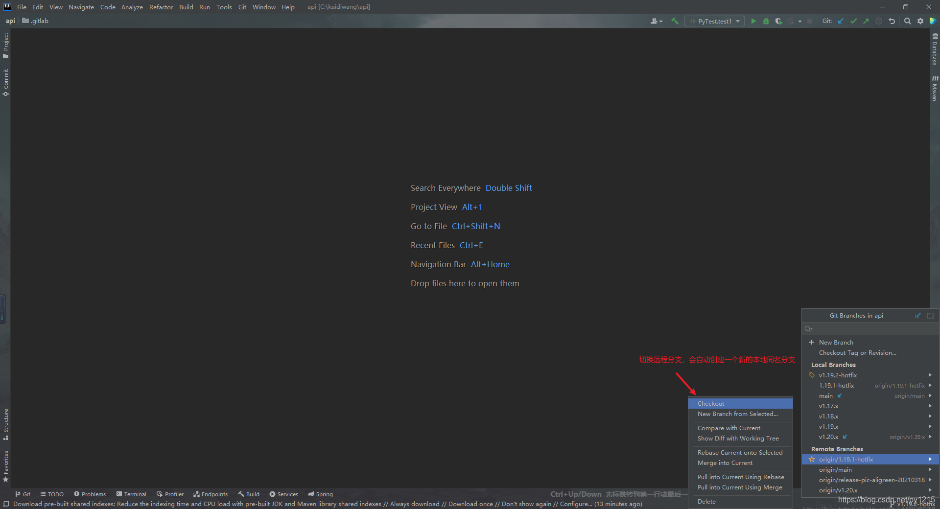Viewport: 940px width, 509px height.
Task: Select local branch v1.20.x
Action: coord(870,437)
